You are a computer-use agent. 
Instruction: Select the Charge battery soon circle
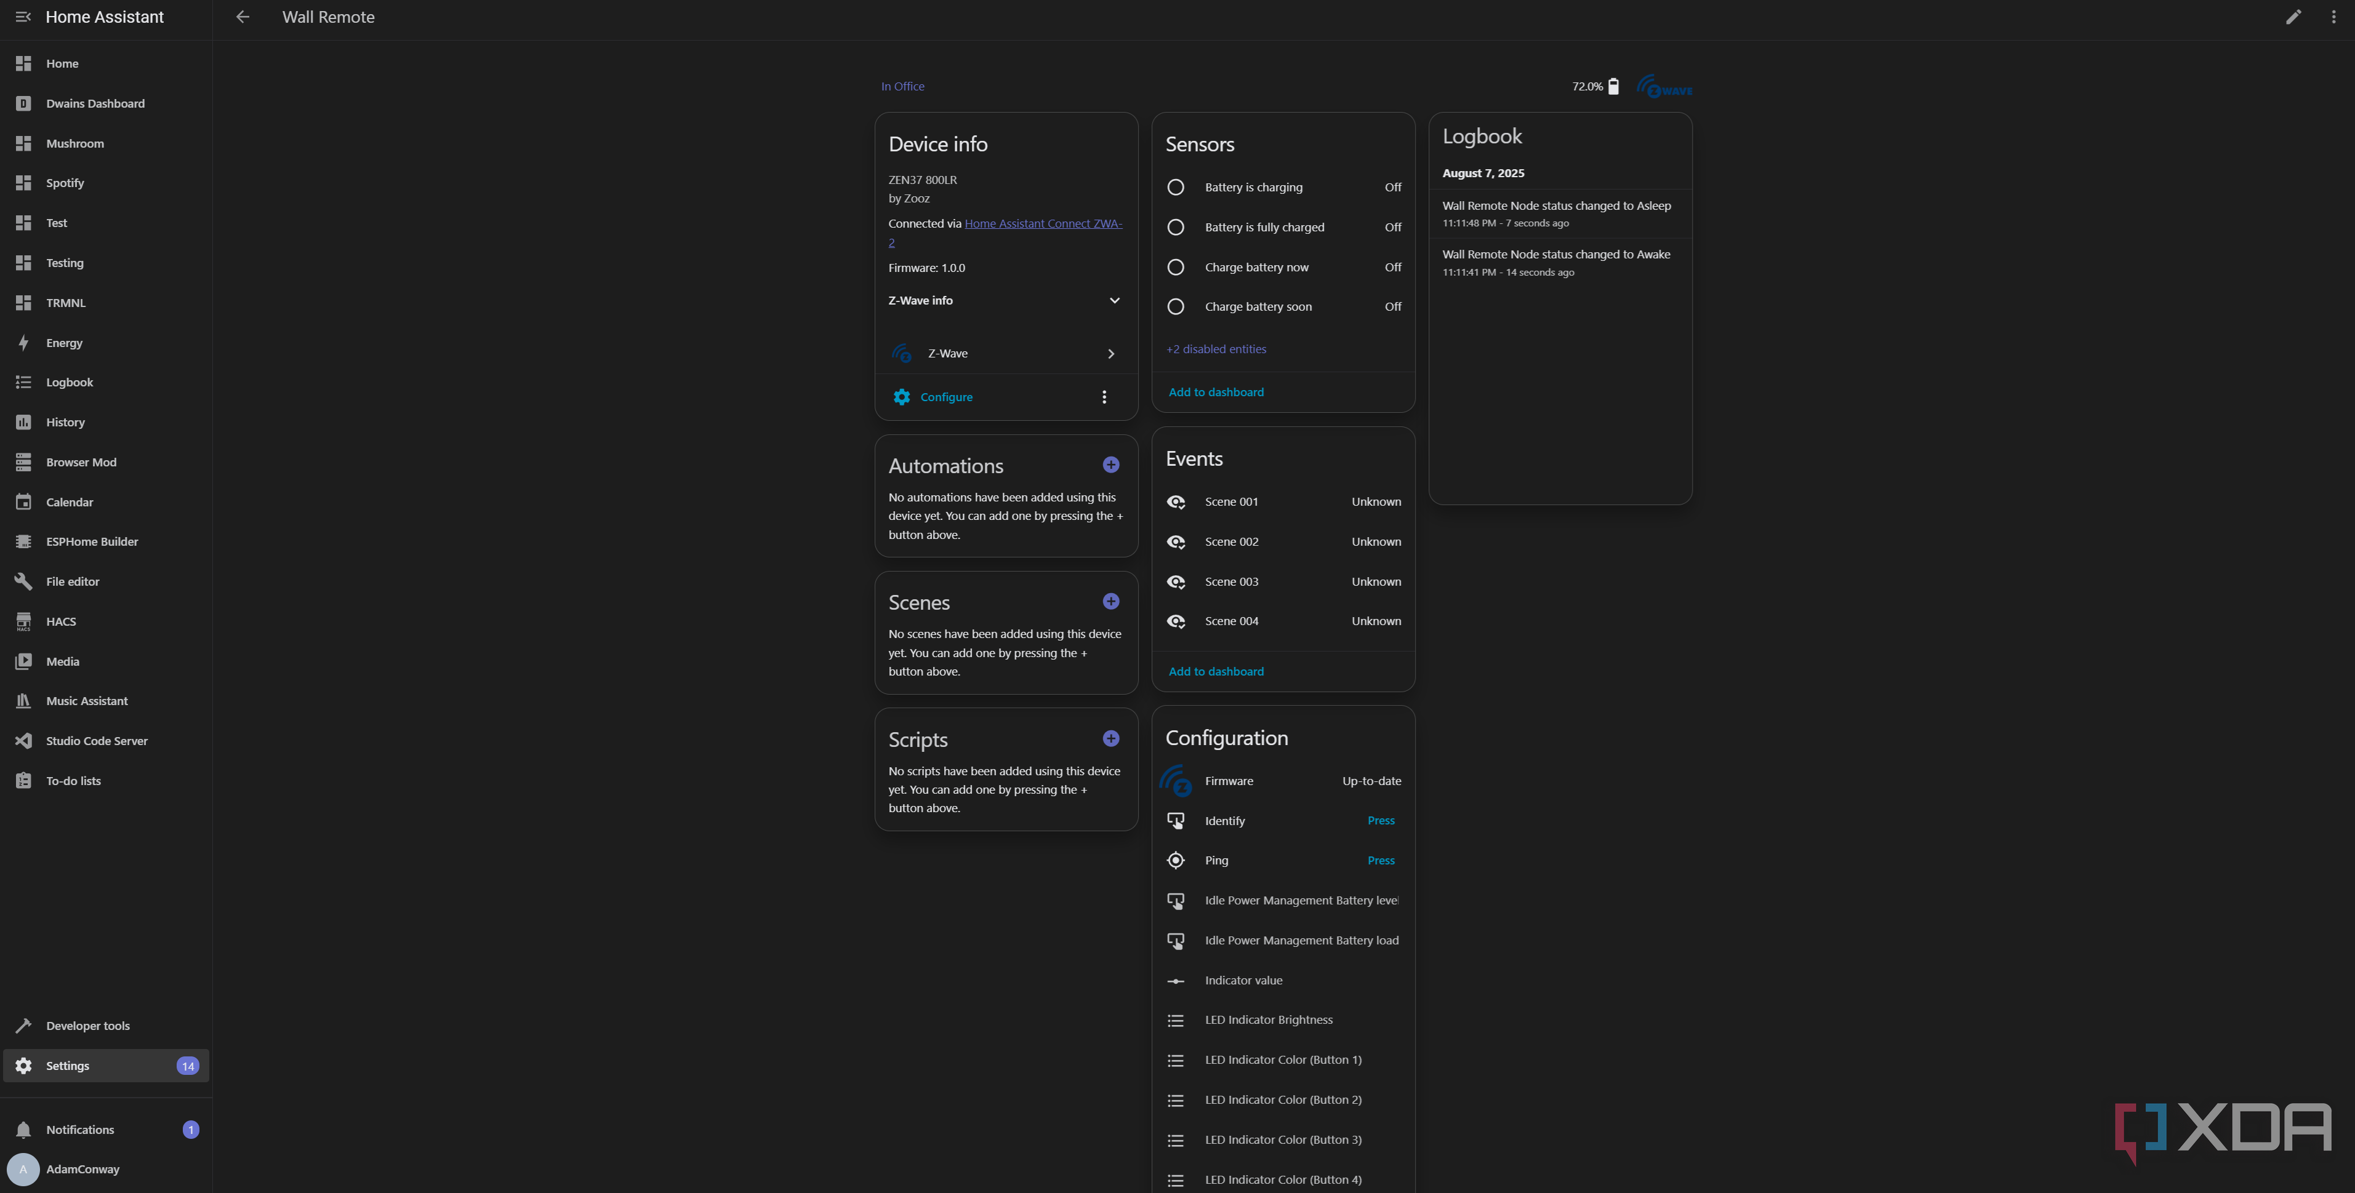1176,307
